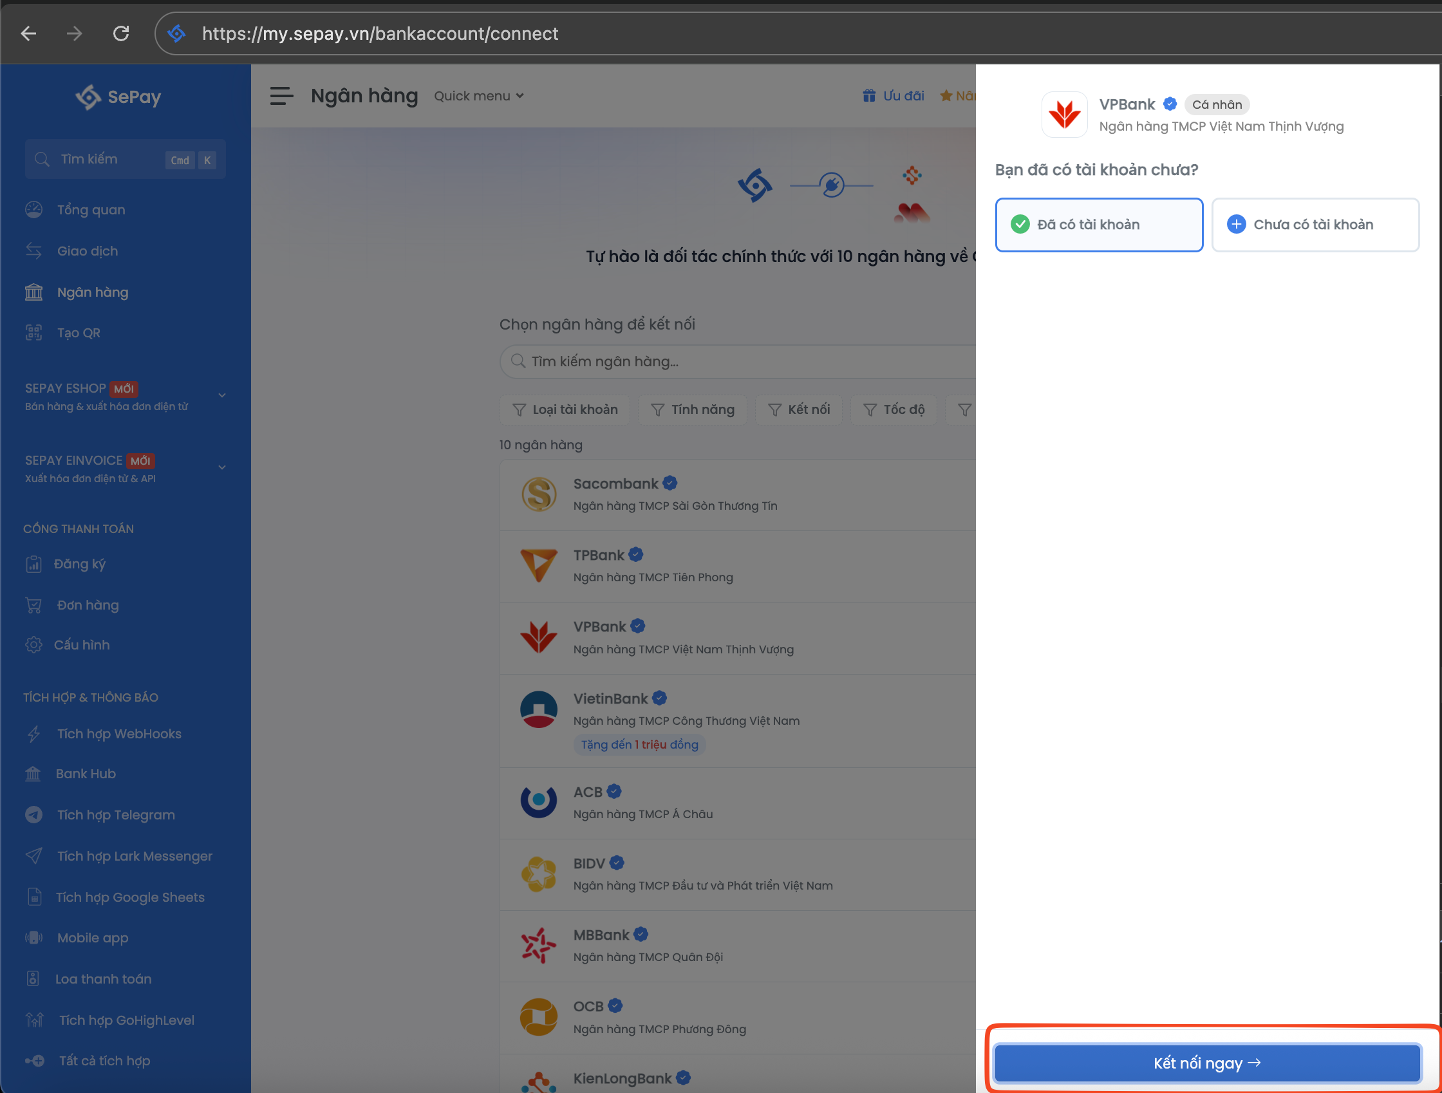Image resolution: width=1442 pixels, height=1093 pixels.
Task: Open the Loại tài khoản filter
Action: pyautogui.click(x=565, y=409)
